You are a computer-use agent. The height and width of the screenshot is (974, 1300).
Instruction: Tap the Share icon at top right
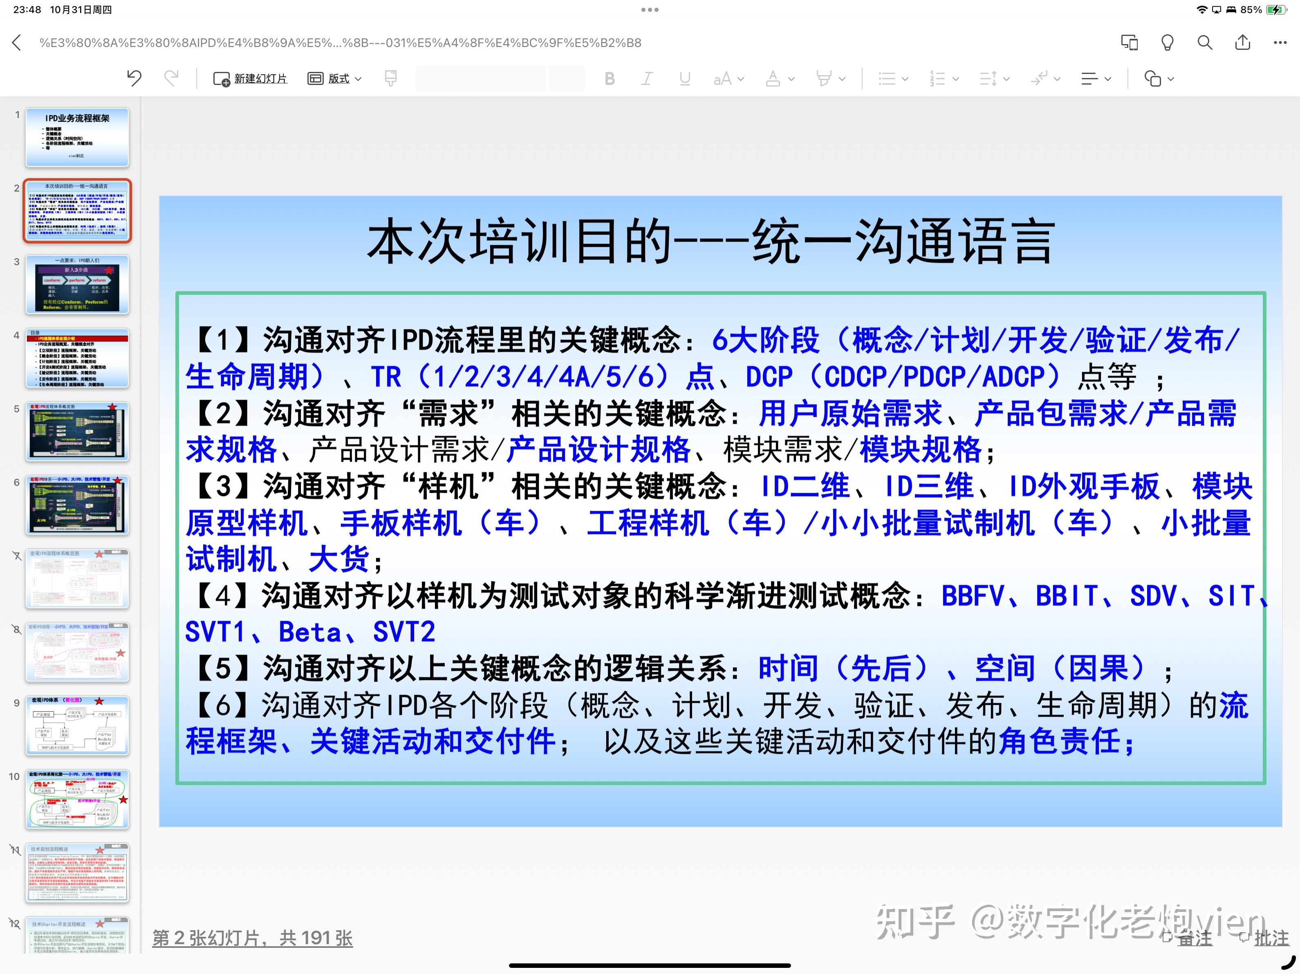coord(1242,42)
